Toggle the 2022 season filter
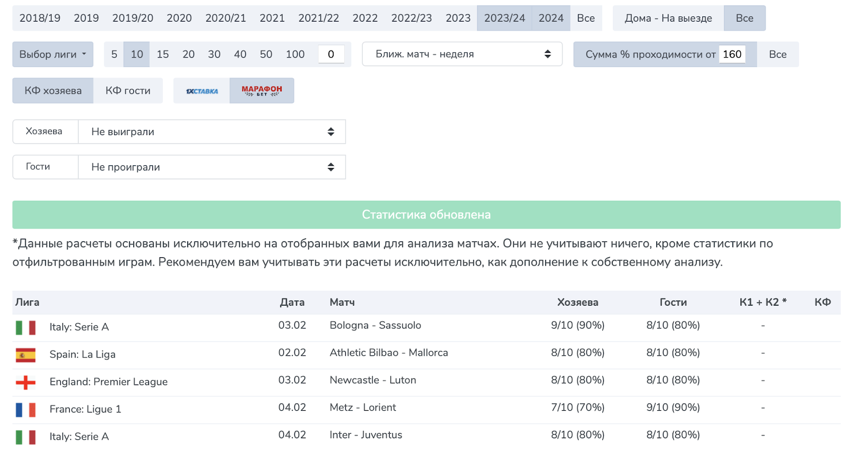 click(365, 18)
